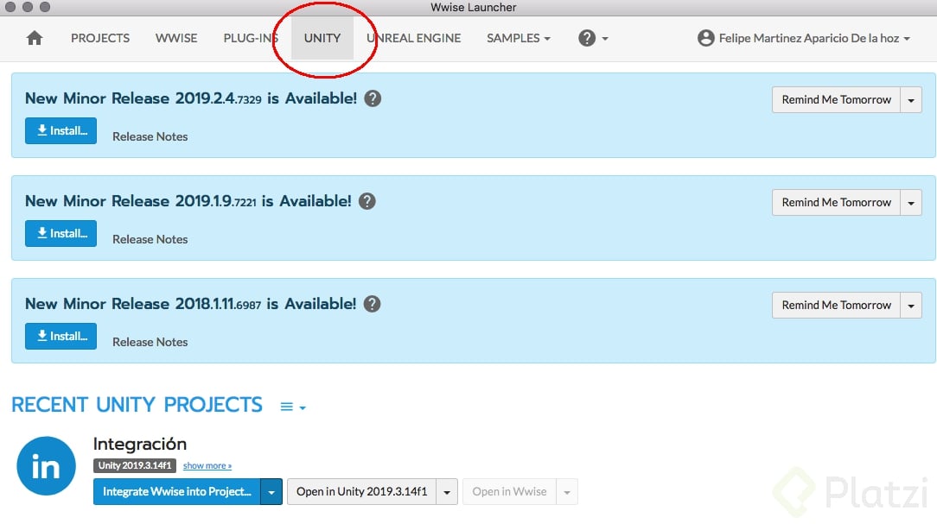This screenshot has width=937, height=524.
Task: Expand reminder options arrow for release 2019.2.4
Action: click(x=911, y=99)
